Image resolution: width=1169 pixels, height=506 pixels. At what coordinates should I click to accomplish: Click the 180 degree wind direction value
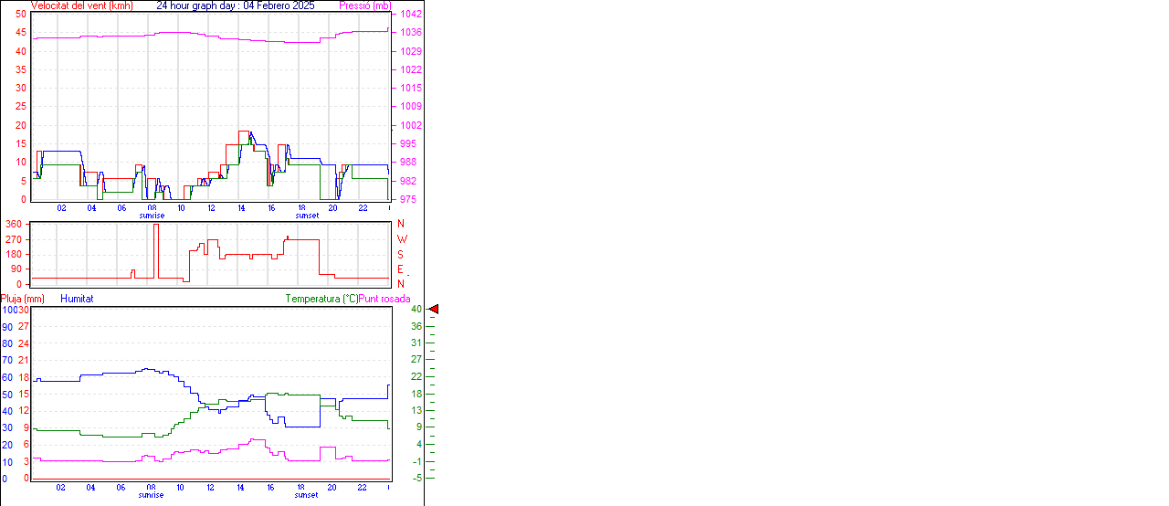pos(14,255)
